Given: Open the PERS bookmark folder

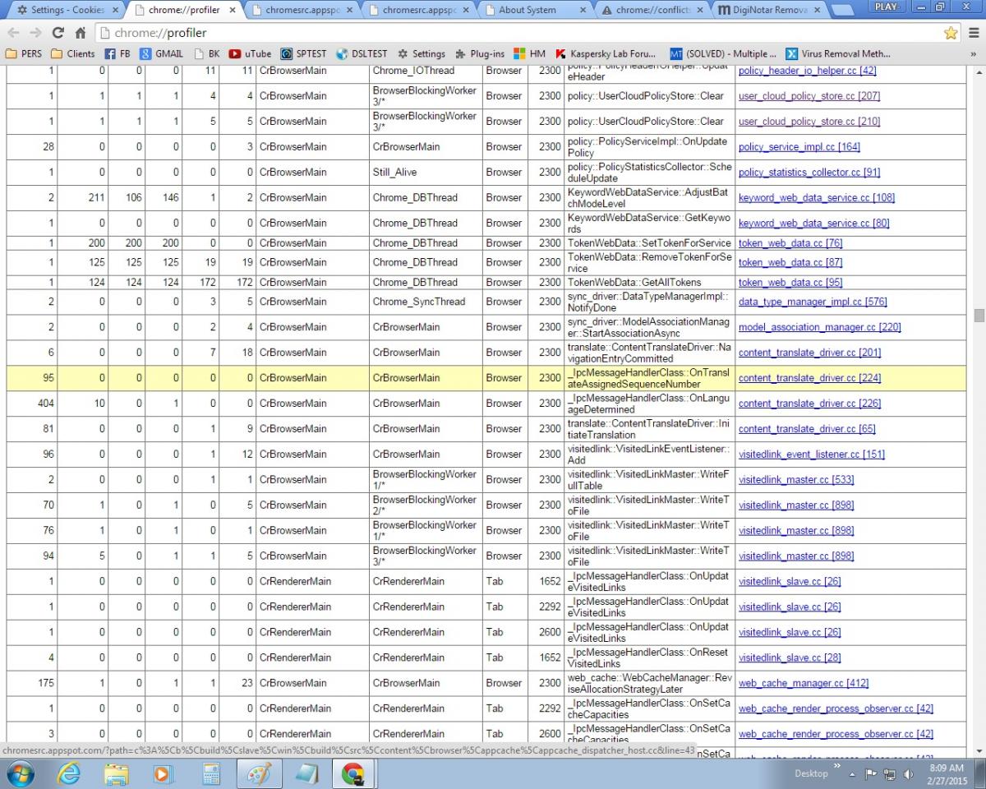Looking at the screenshot, I should pos(25,53).
